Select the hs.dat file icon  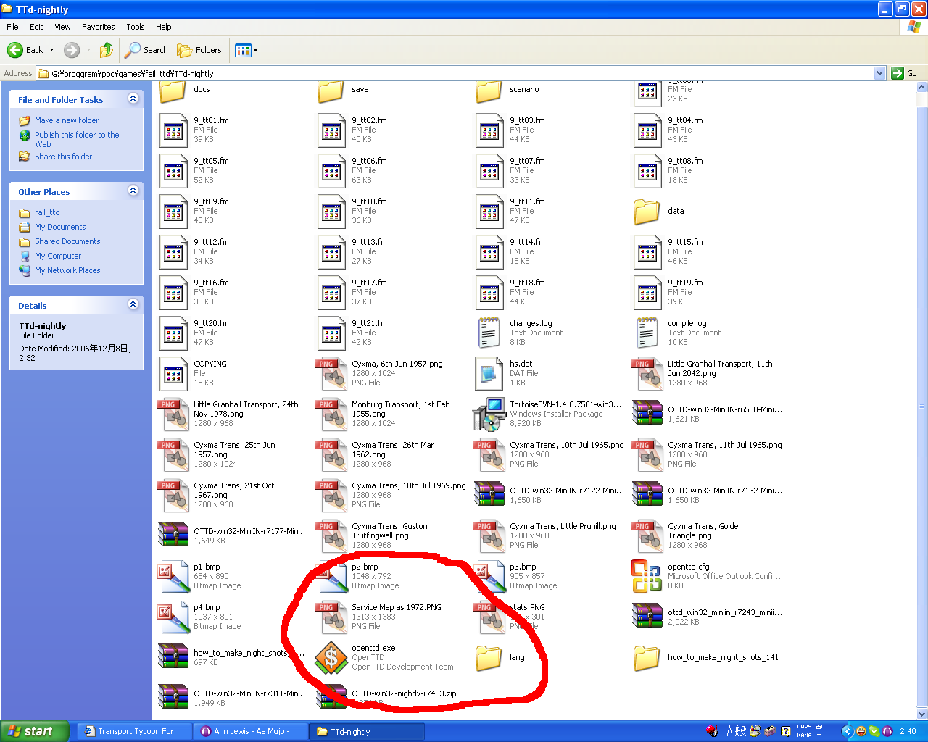coord(490,374)
